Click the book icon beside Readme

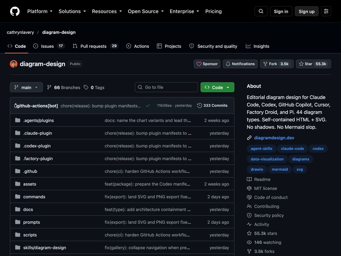point(249,179)
